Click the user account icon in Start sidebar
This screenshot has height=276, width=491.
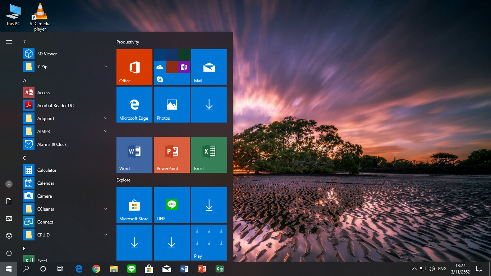click(9, 184)
